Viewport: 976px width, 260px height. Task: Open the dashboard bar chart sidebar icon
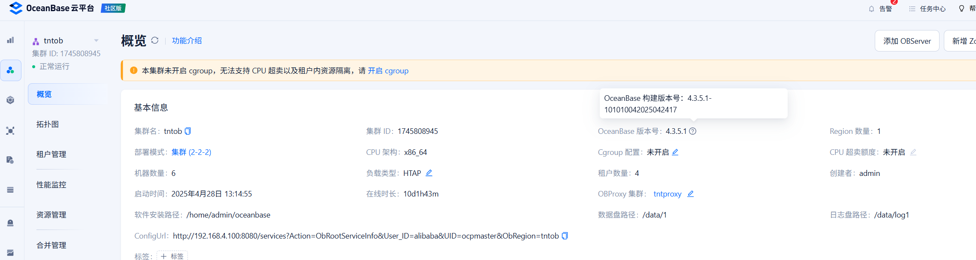tap(10, 40)
